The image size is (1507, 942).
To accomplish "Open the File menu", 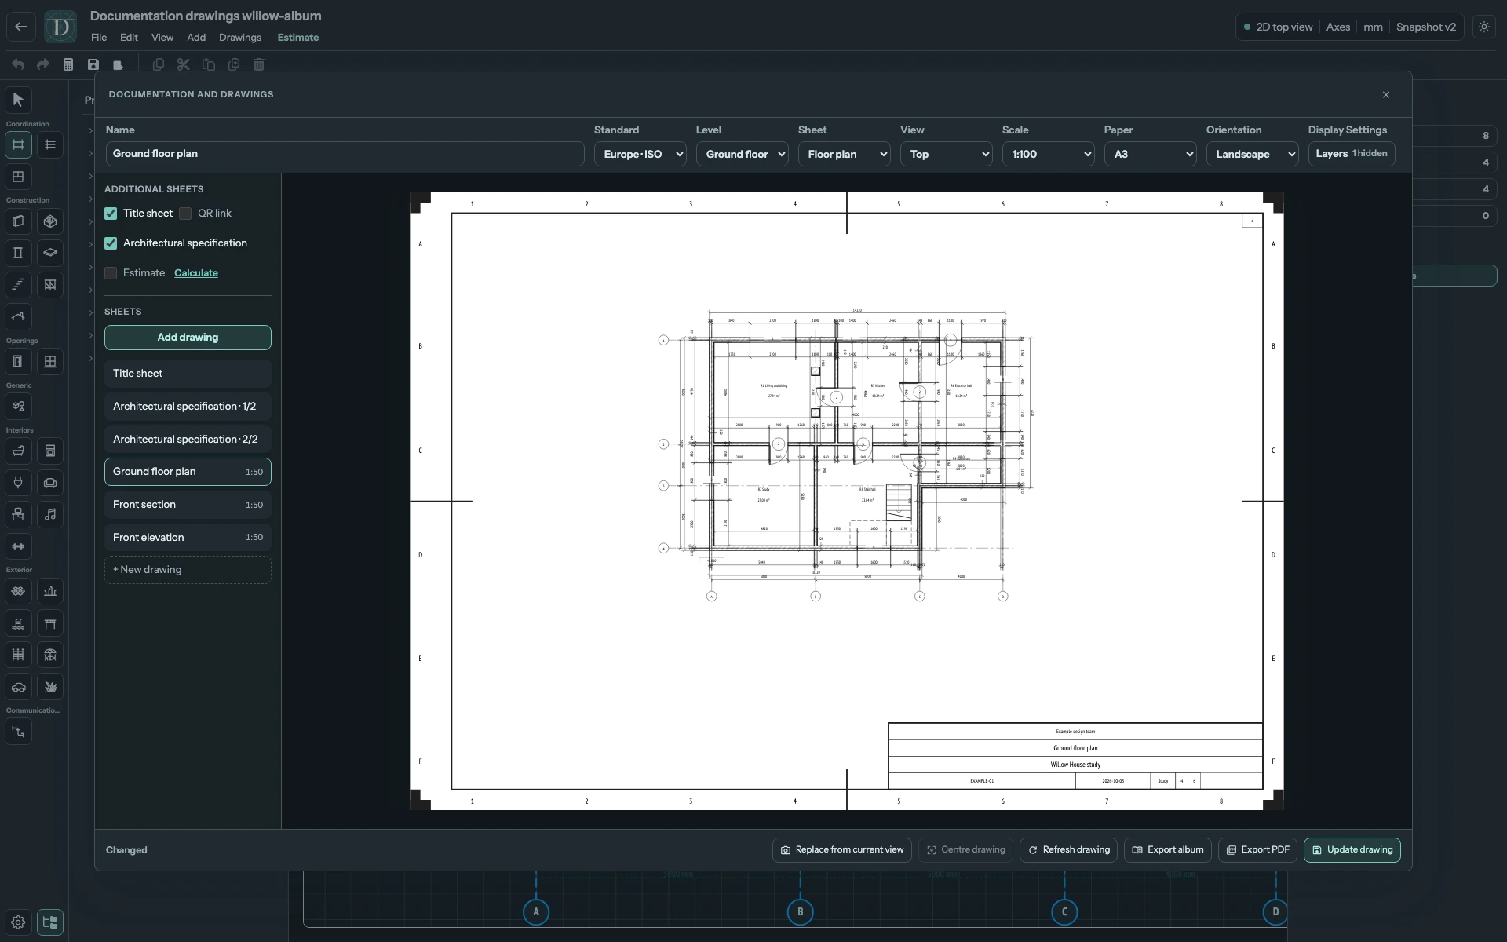I will [x=99, y=37].
